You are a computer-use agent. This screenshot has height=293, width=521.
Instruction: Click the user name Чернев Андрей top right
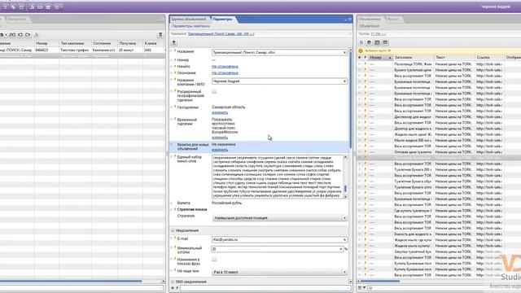(496, 7)
